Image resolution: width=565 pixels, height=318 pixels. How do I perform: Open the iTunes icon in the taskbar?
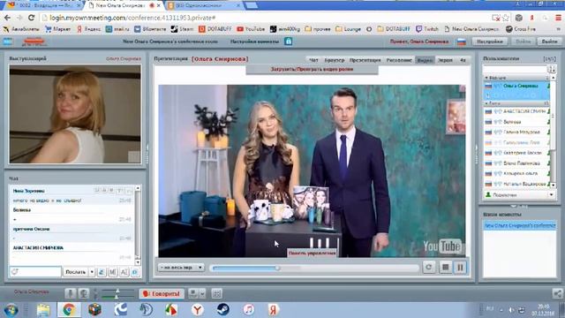249,310
